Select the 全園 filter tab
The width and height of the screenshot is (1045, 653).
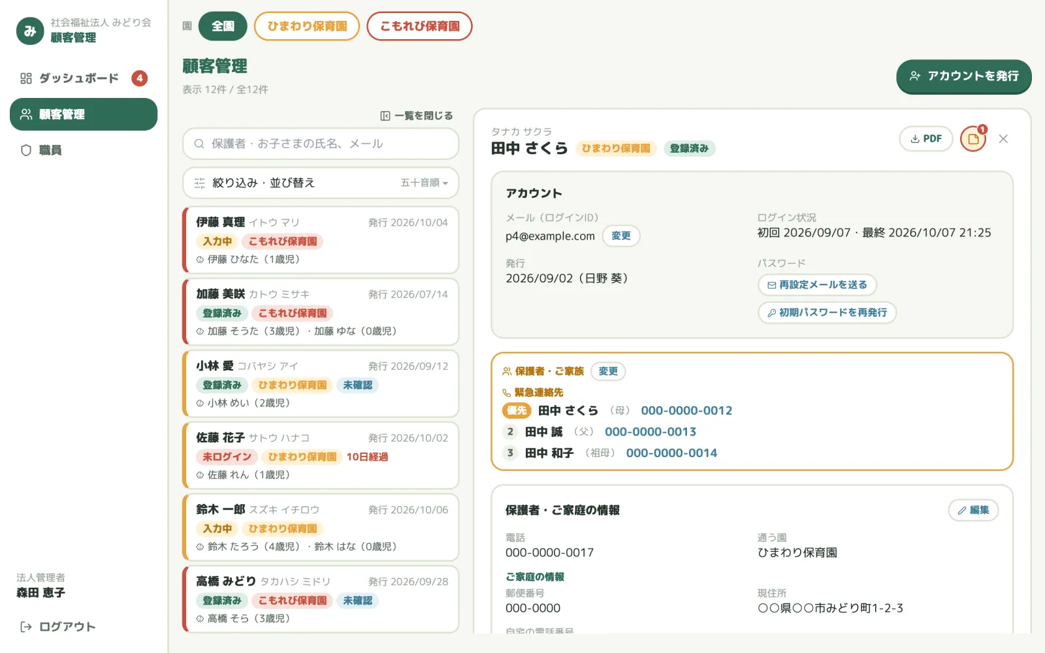[x=223, y=26]
